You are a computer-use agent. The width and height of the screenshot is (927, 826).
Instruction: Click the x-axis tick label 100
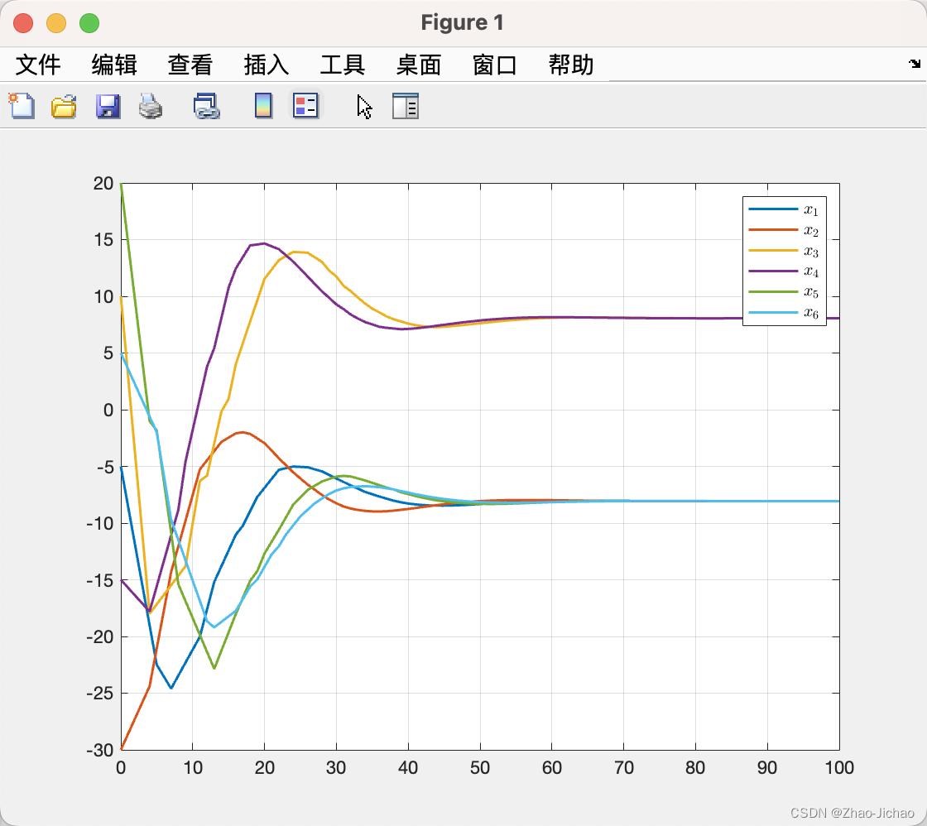[839, 768]
